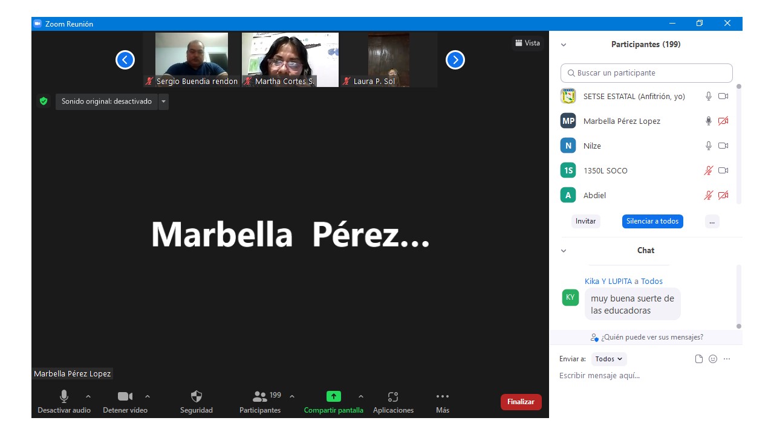774x435 pixels.
Task: Open the Aplicaciones panel
Action: click(393, 402)
